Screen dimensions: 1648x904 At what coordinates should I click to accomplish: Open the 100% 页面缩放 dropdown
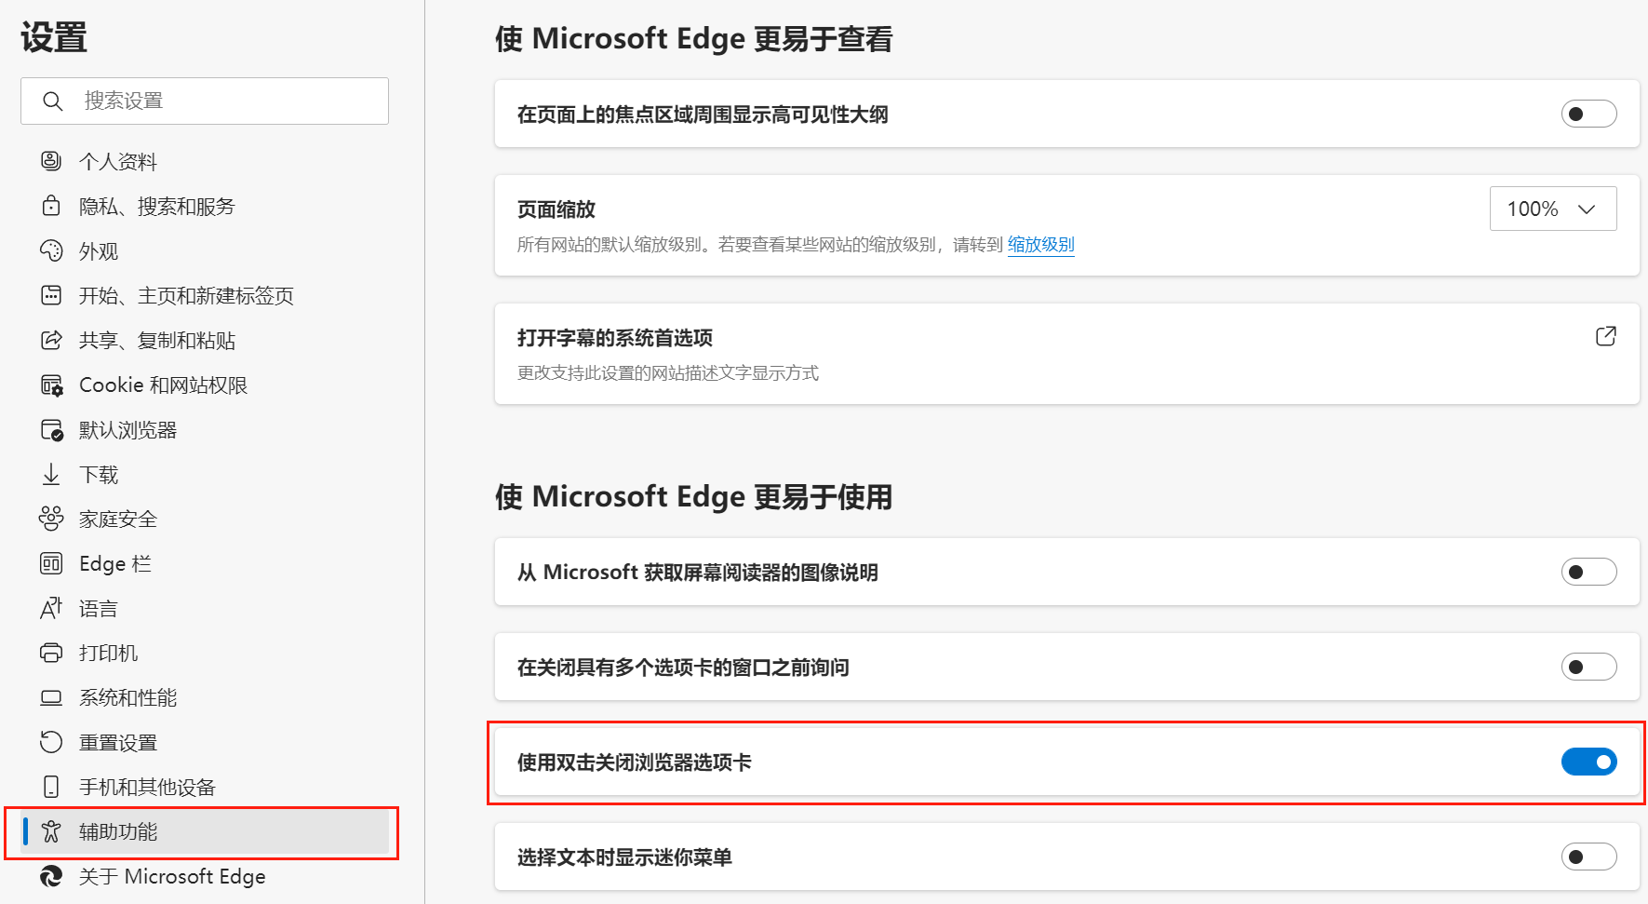point(1553,209)
